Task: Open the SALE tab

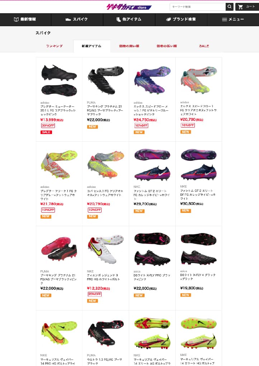Action: (204, 46)
